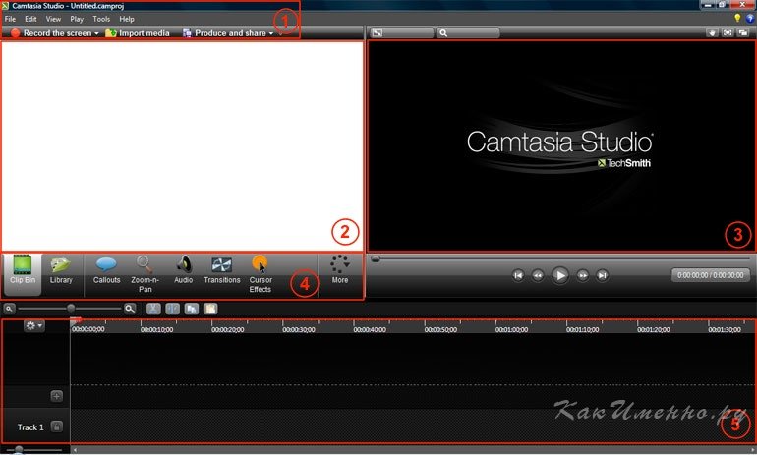The image size is (757, 455).
Task: Select the Clip Bin tab
Action: point(23,274)
